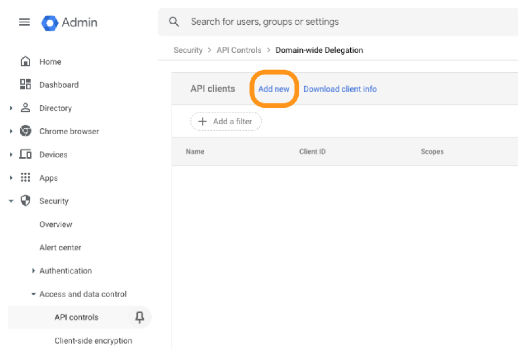Select the Chrome browser icon
The image size is (518, 362).
tap(25, 131)
